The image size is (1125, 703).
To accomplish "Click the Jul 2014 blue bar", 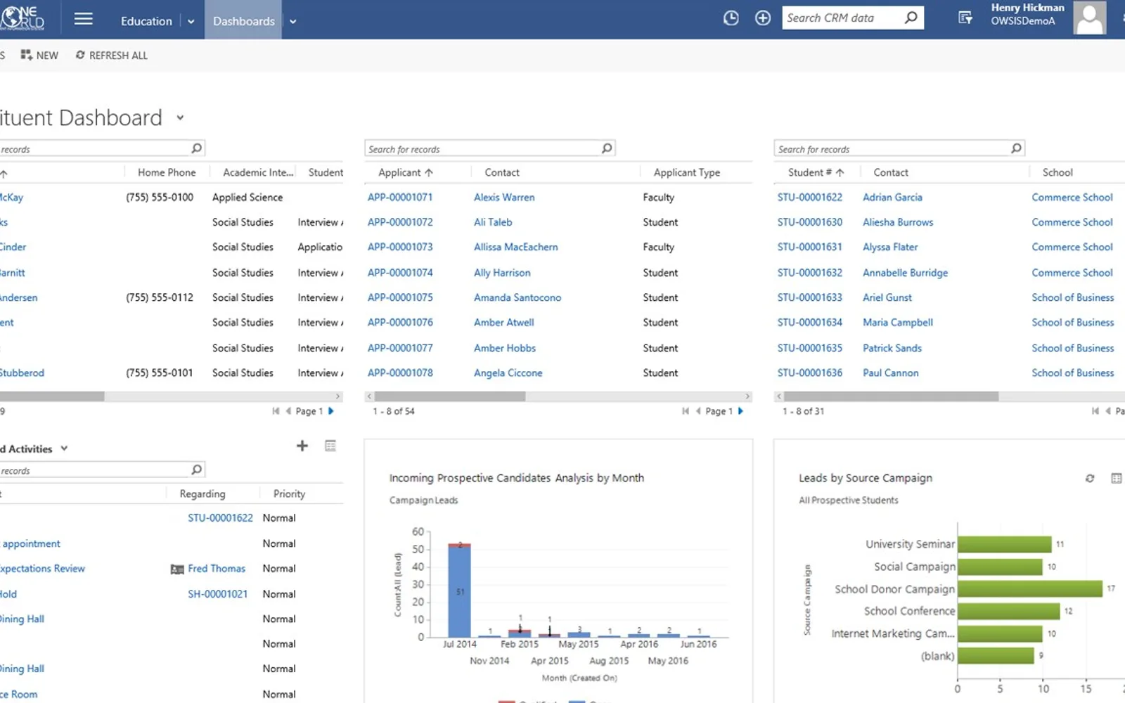I will [x=460, y=592].
